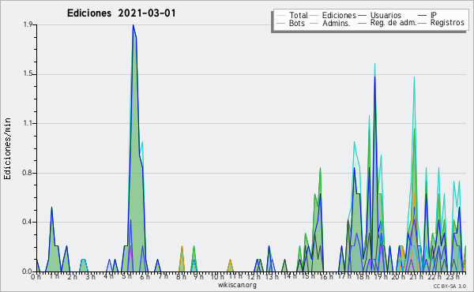
Task: Click the '18 h' x-axis label
Action: (363, 276)
